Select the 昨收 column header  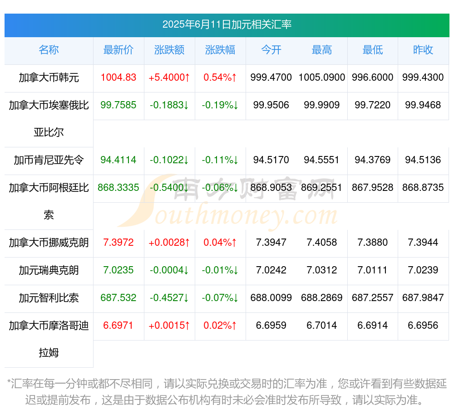pyautogui.click(x=423, y=50)
